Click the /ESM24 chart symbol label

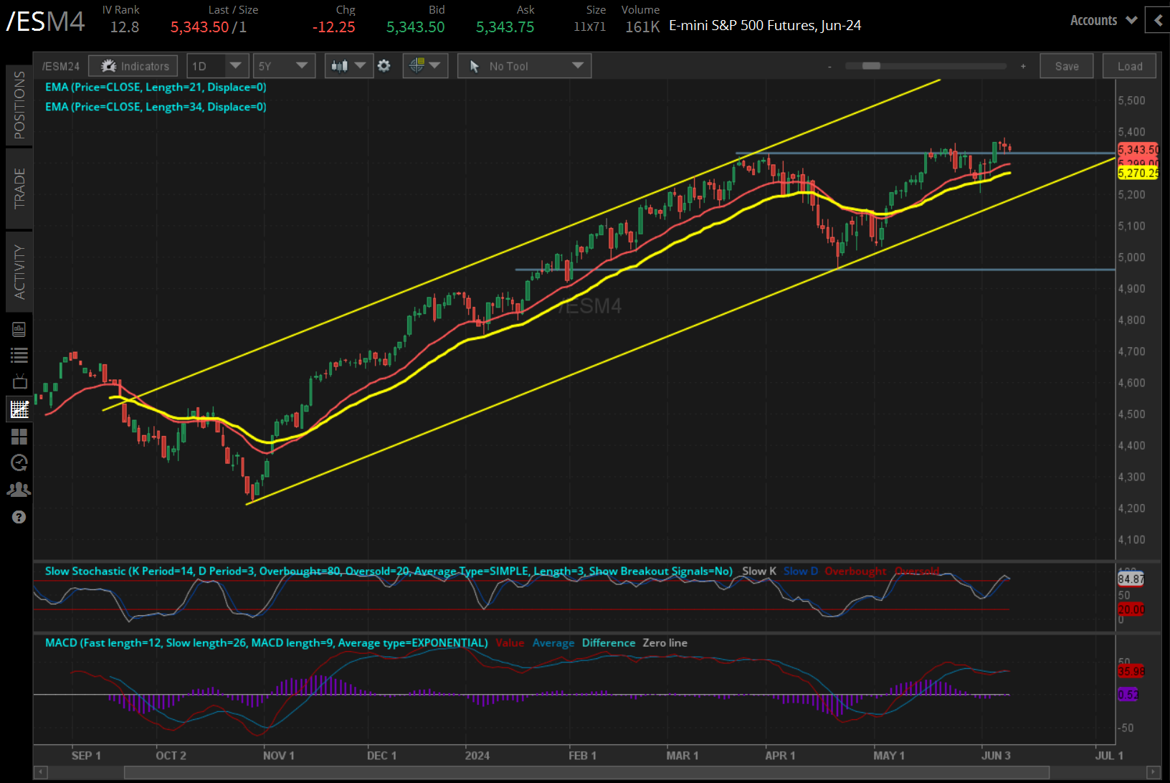tap(61, 67)
